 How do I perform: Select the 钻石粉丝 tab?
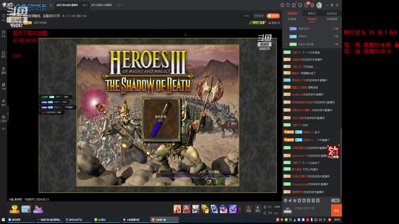point(332,13)
